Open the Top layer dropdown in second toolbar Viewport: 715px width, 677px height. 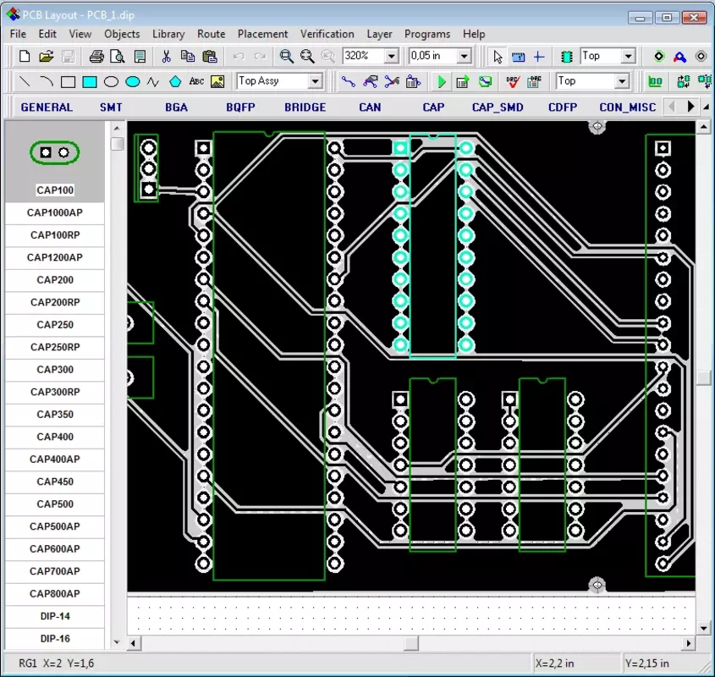tap(622, 81)
